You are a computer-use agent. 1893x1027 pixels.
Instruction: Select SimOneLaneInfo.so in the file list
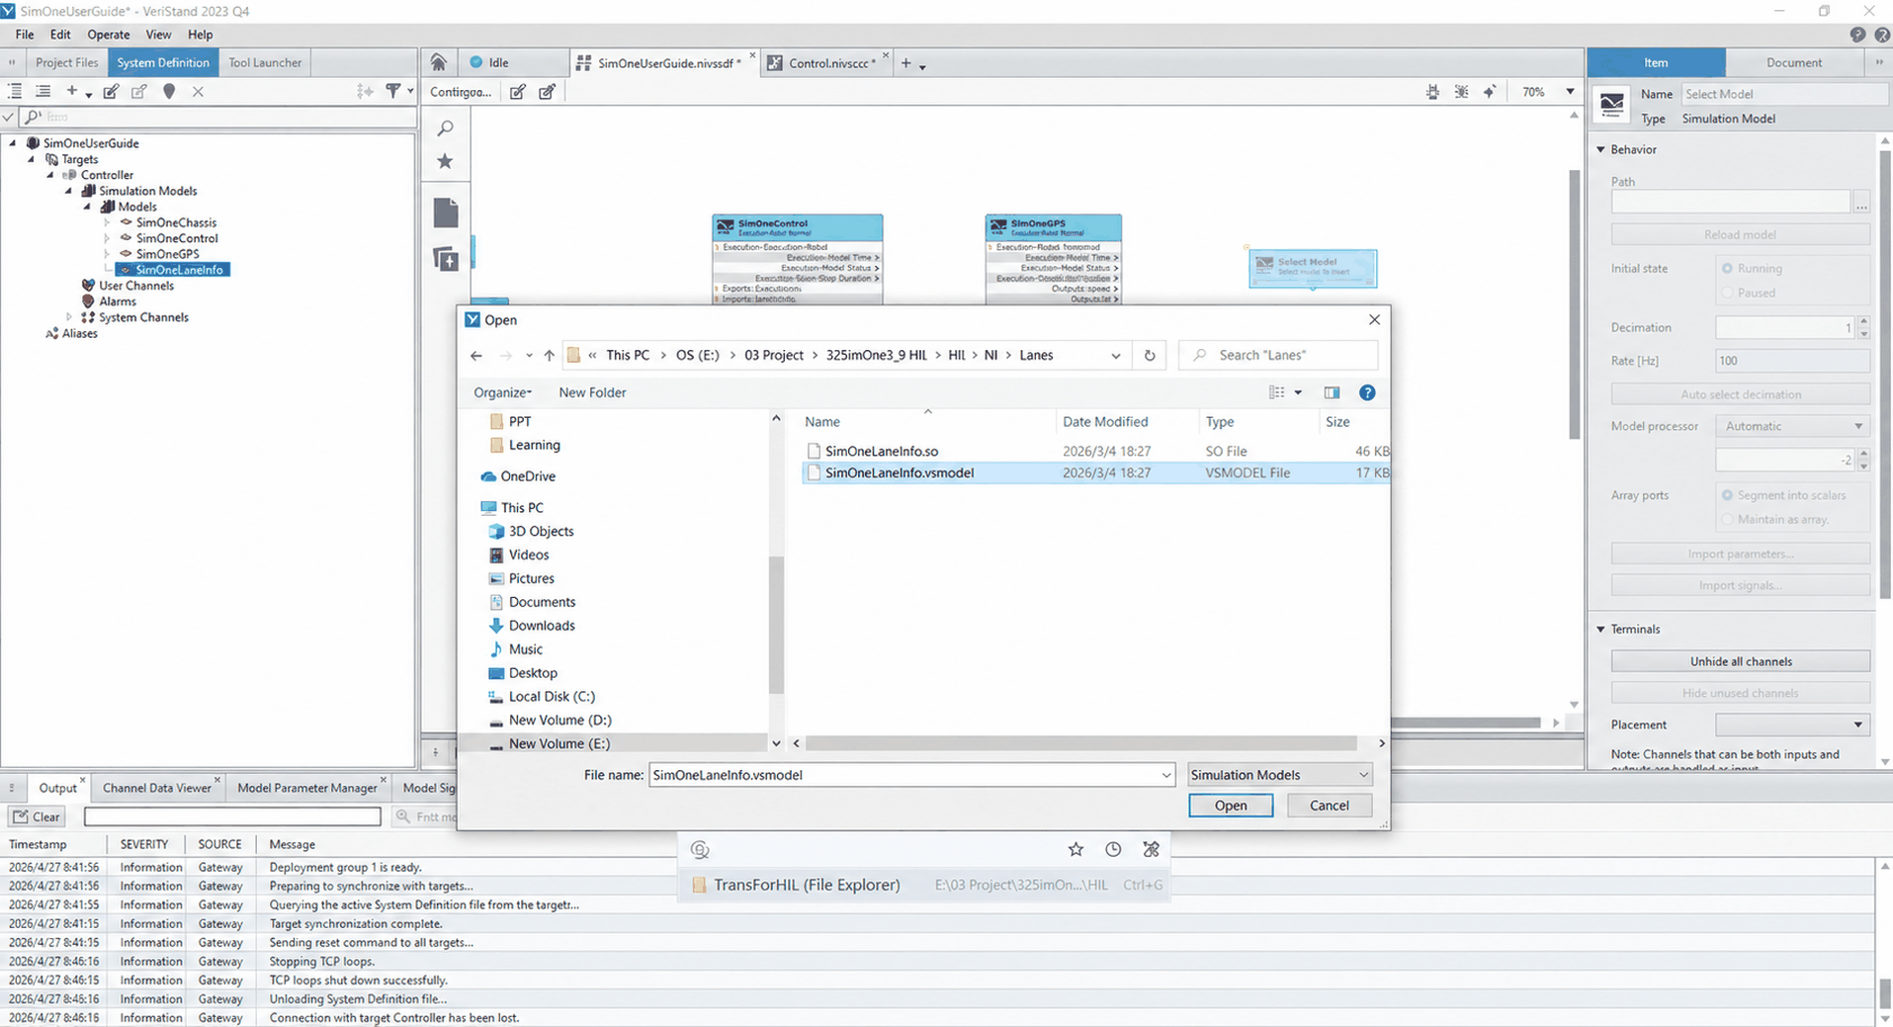pos(882,451)
